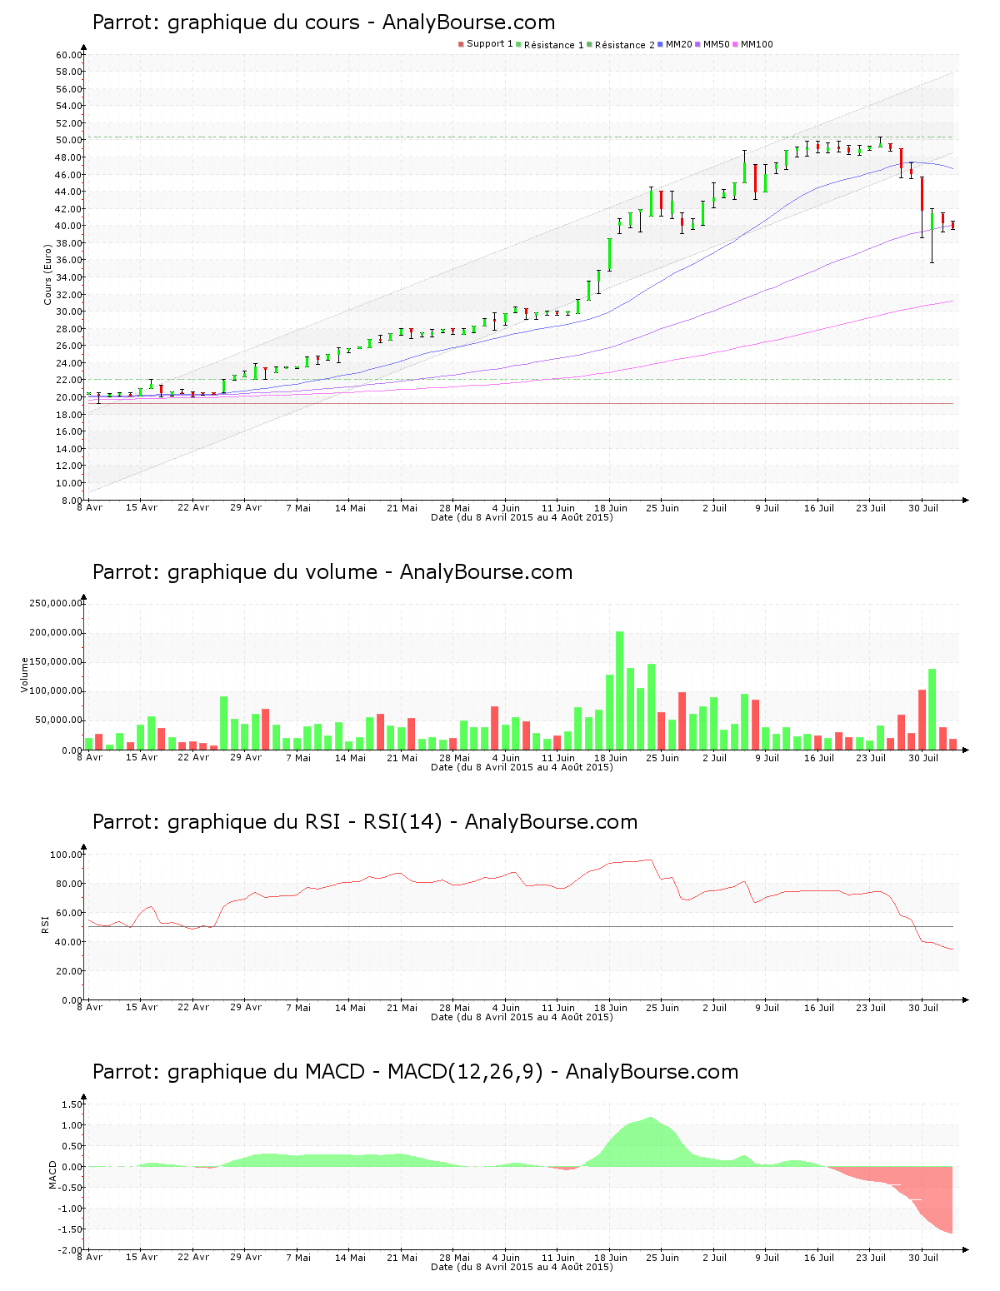
Task: Select the MM100 legend entry
Action: click(x=753, y=44)
